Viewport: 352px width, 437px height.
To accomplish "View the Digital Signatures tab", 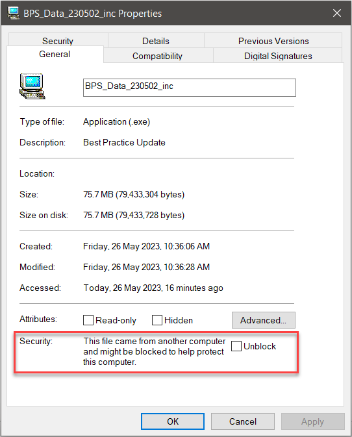I will pos(278,55).
